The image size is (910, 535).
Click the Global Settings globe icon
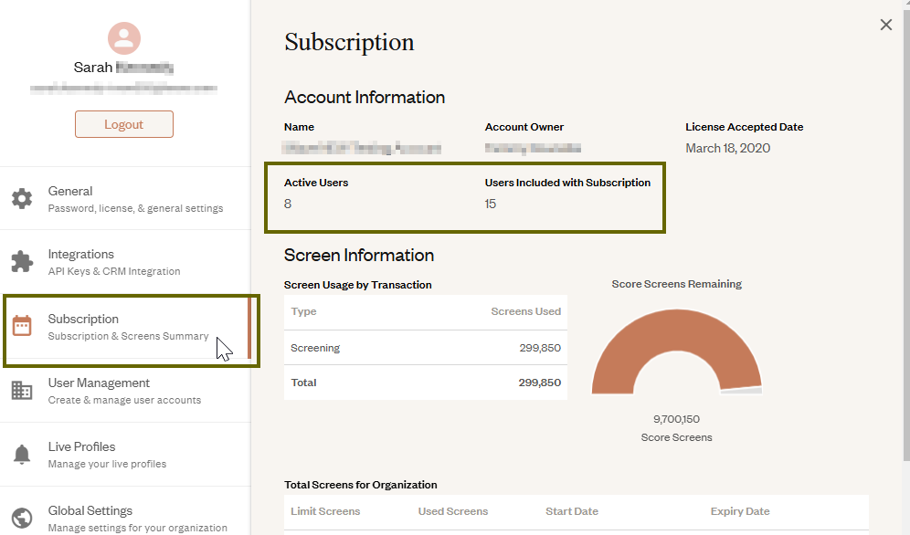coord(22,517)
